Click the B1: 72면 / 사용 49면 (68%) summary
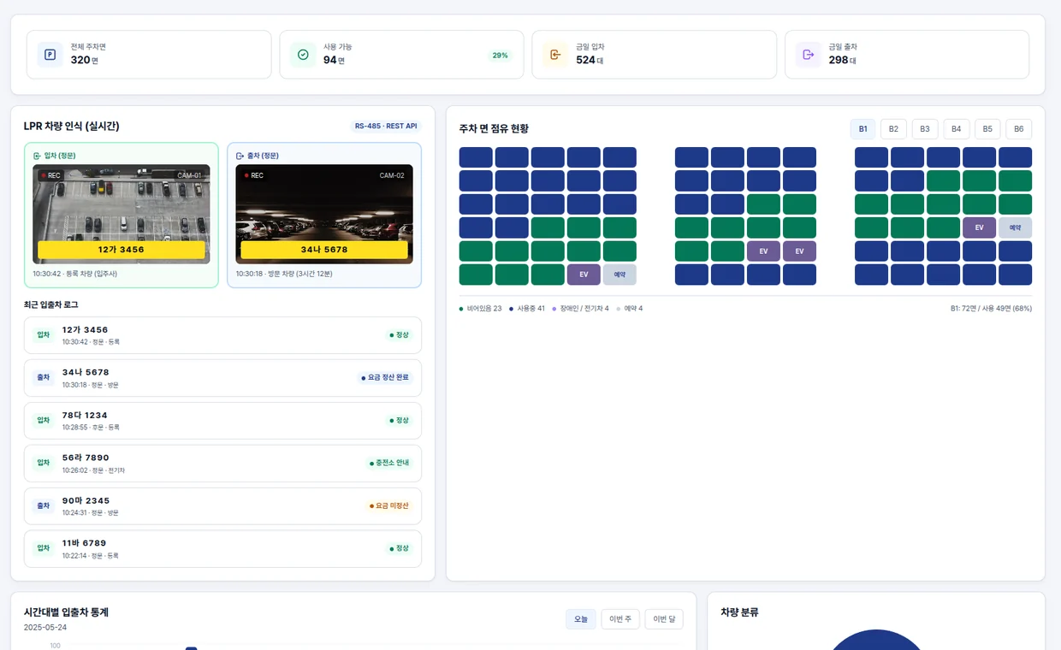 [x=991, y=308]
